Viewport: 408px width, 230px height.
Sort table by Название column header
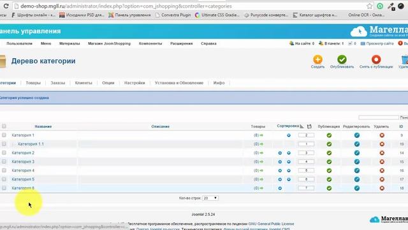pos(43,126)
